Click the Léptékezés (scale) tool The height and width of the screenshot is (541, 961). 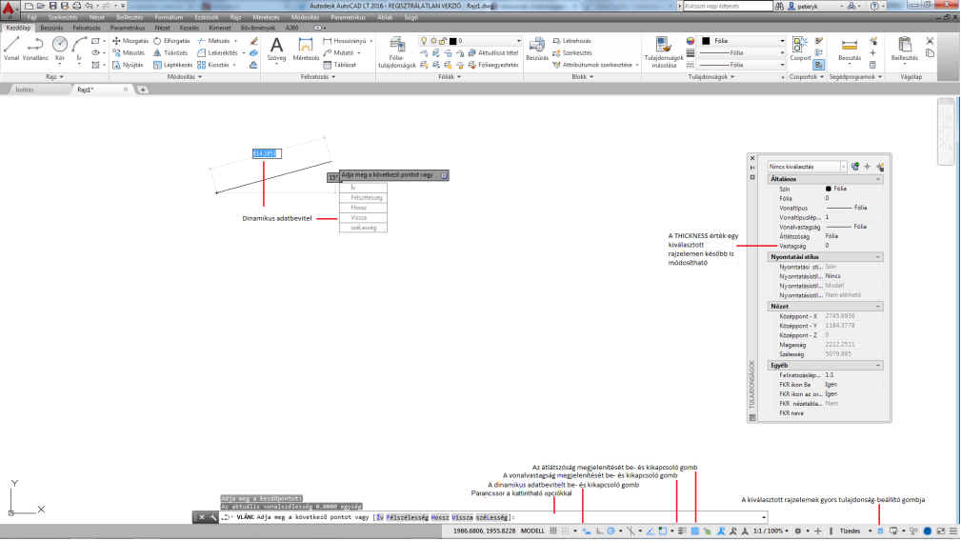(x=172, y=65)
